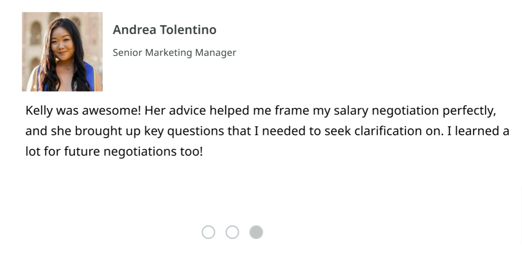
Task: Go to the first testimonial slide dot
Action: coord(208,232)
